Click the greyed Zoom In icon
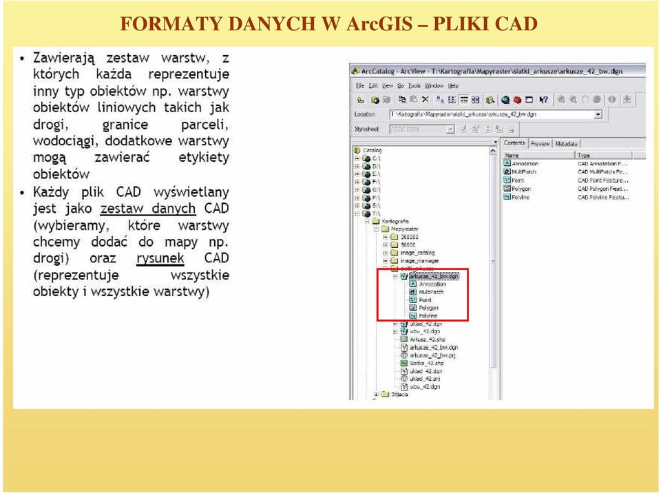The image size is (661, 493). click(560, 100)
